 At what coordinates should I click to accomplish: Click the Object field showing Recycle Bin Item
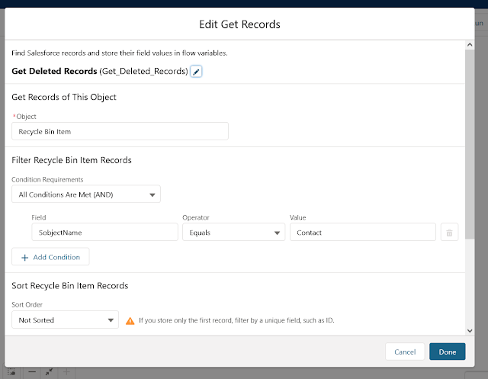tap(120, 131)
